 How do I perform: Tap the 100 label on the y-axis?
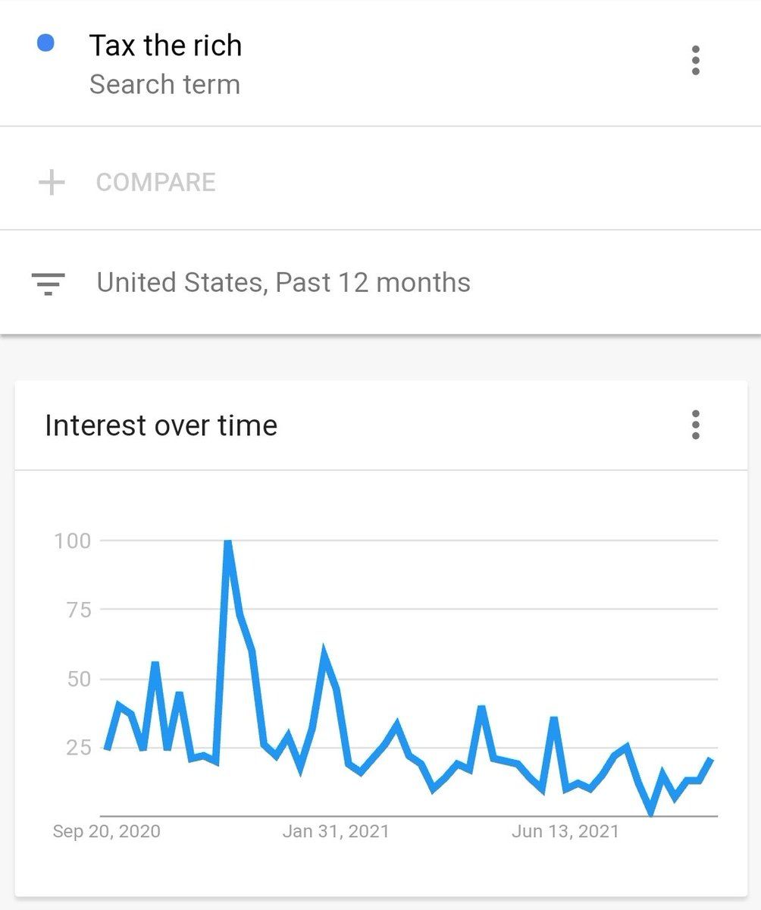[73, 541]
